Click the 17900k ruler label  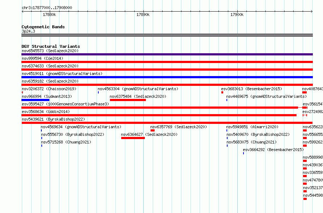(x=237, y=14)
